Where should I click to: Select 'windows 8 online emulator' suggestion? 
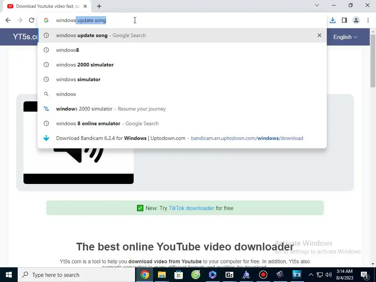(x=182, y=123)
